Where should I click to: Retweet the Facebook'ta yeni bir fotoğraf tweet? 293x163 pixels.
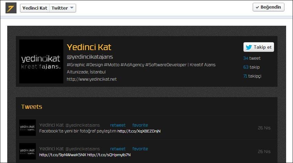118,125
